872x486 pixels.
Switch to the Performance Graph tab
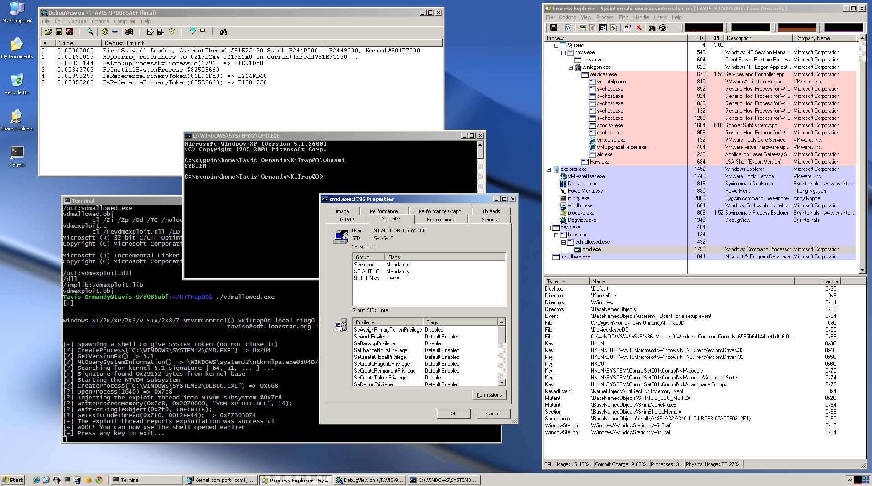click(440, 211)
